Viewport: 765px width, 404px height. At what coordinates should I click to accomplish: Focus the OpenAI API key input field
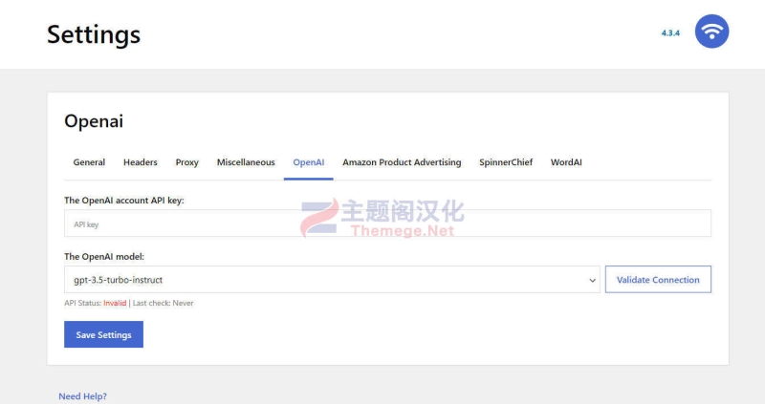(387, 223)
